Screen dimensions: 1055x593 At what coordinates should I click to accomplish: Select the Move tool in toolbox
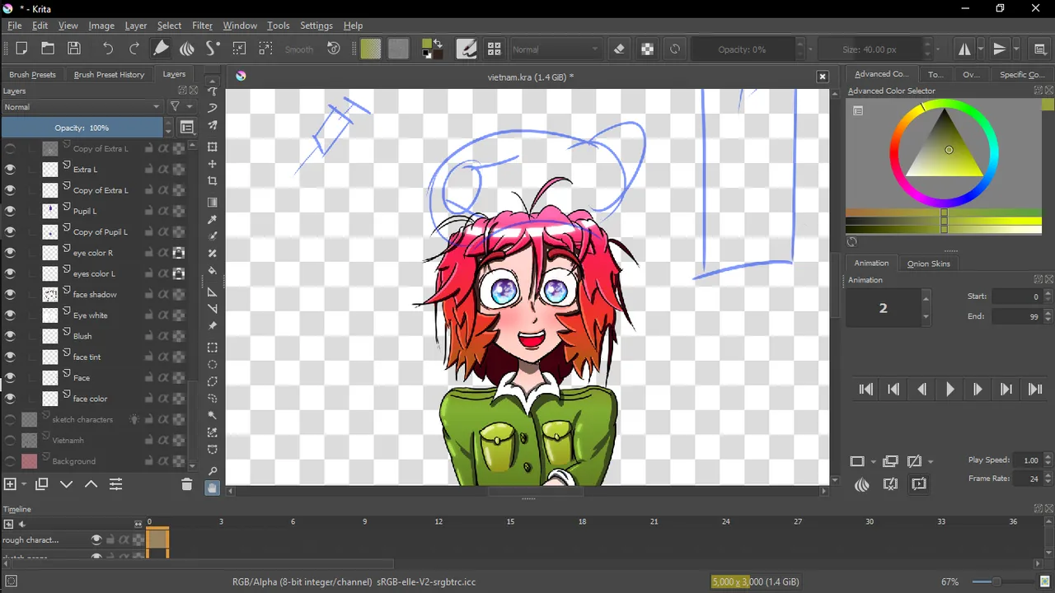(212, 164)
